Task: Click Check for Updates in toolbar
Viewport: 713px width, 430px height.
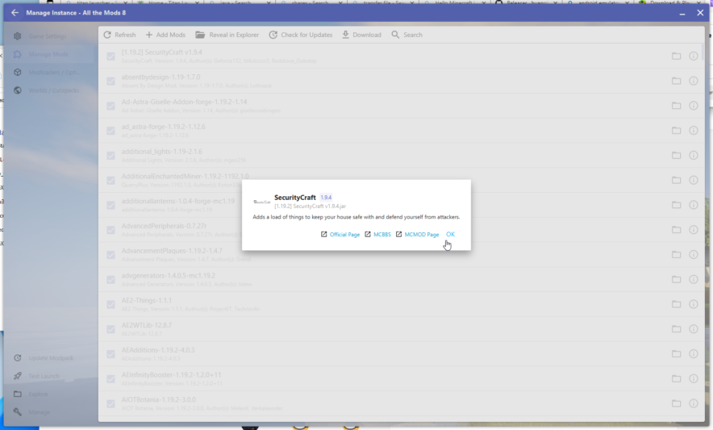Action: (x=300, y=35)
